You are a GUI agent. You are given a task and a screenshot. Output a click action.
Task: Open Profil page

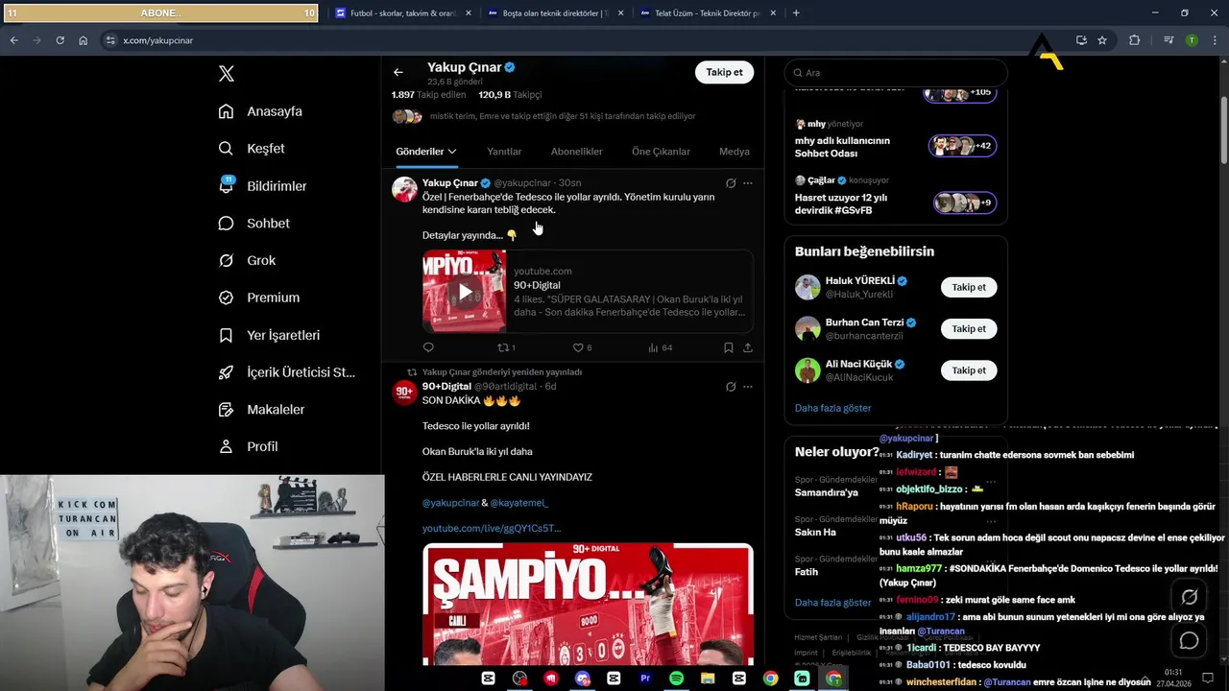coord(248,446)
